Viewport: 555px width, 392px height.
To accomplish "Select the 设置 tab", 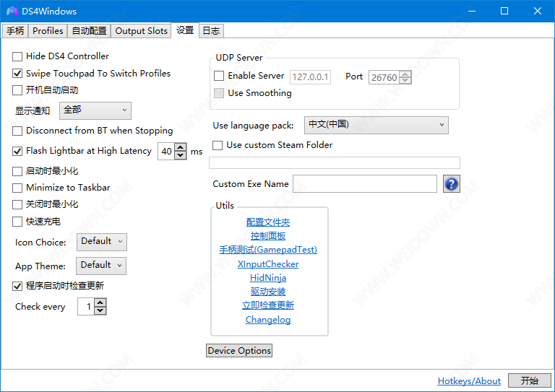I will coord(185,30).
